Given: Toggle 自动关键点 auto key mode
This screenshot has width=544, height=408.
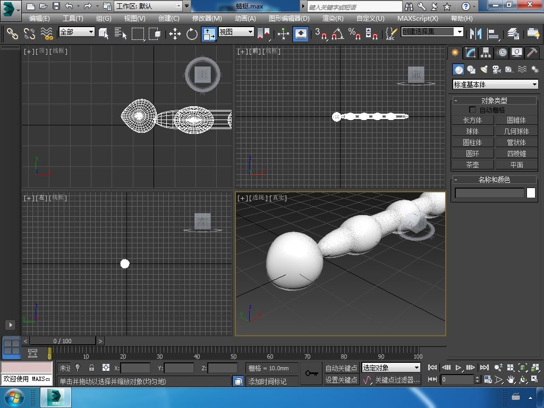Looking at the screenshot, I should [341, 368].
